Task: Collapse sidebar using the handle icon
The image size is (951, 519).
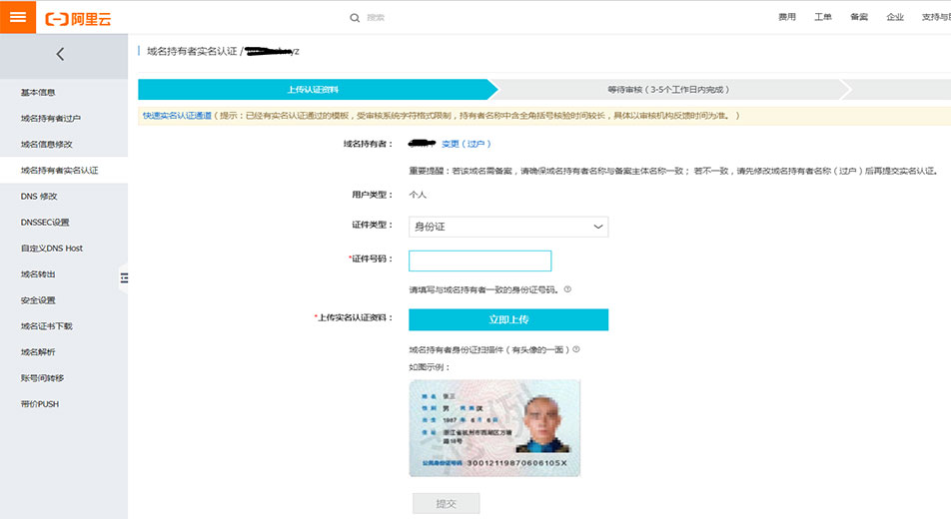Action: [x=125, y=277]
